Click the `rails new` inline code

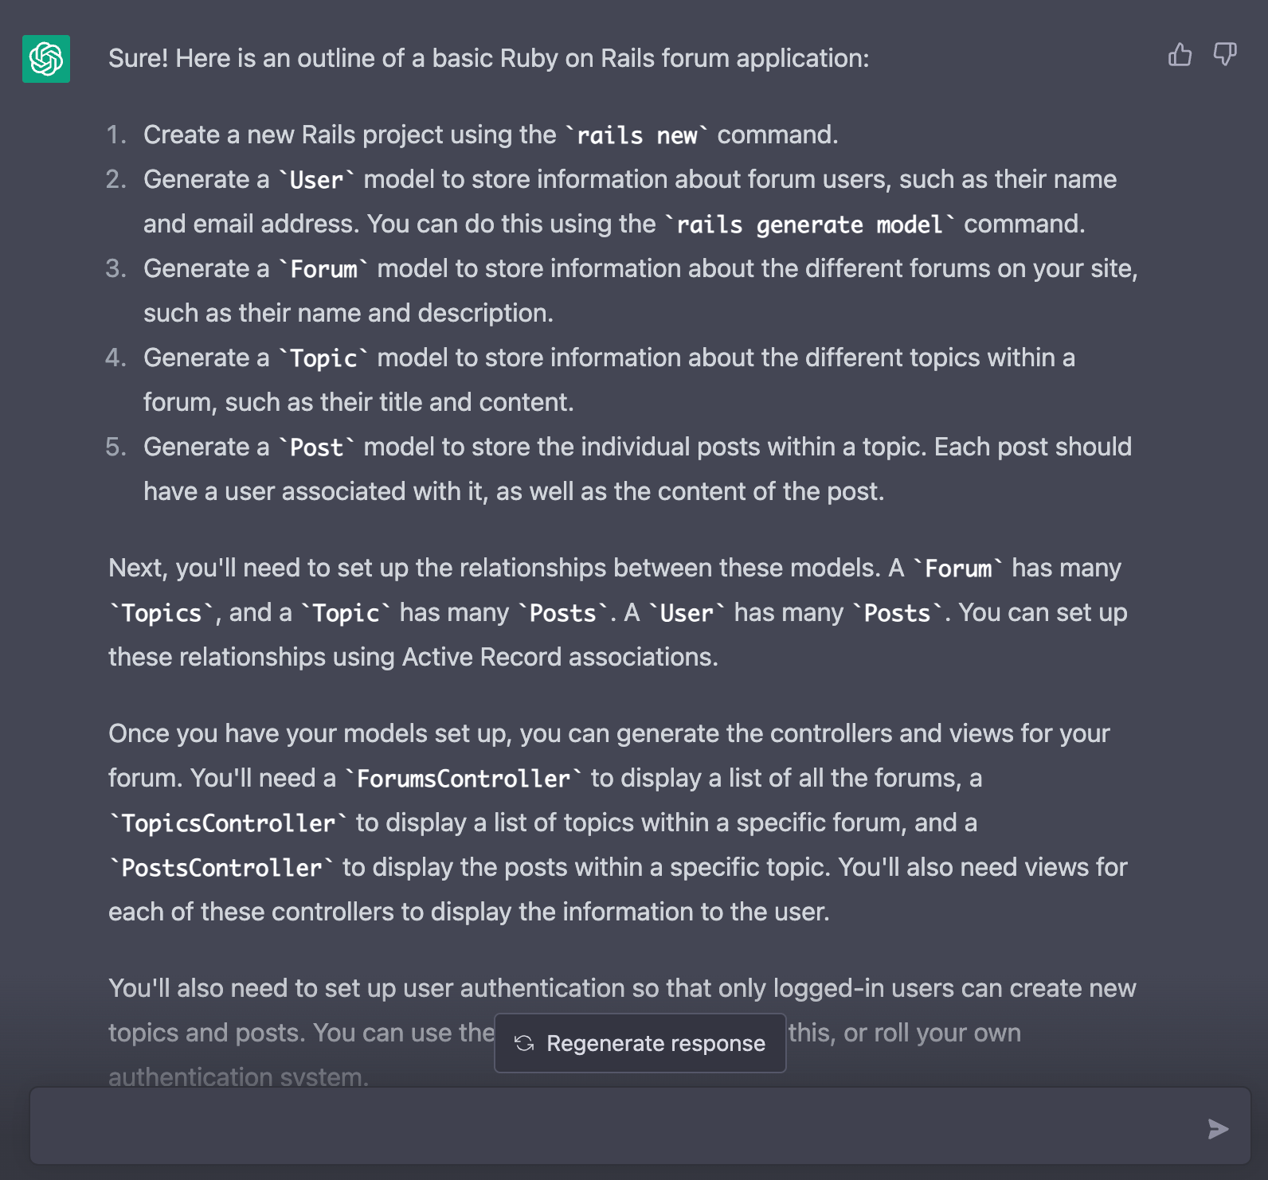click(x=636, y=135)
